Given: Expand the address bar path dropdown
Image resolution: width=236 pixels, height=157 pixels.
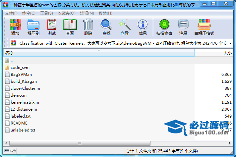Looking at the screenshot, I should point(230,43).
